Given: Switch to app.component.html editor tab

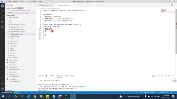Looking at the screenshot, I should (x=46, y=5).
